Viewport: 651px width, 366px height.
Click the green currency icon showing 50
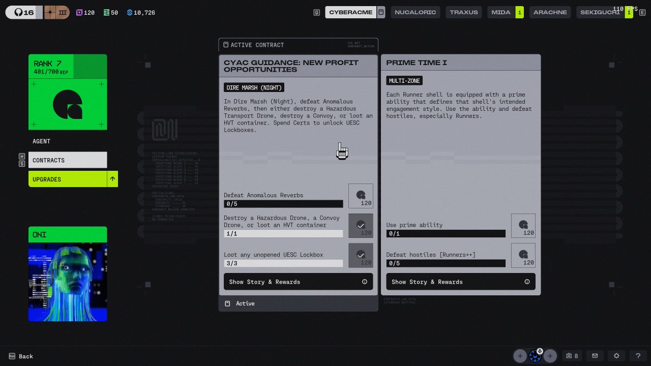106,12
